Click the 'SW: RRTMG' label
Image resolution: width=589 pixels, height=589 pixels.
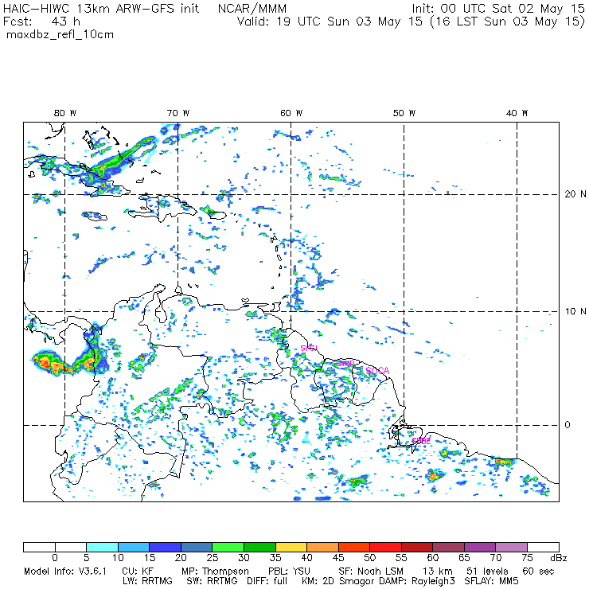pos(213,581)
